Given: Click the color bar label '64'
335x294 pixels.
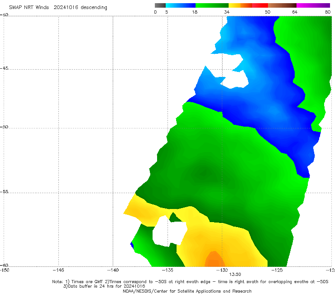Looking at the screenshot, I should (295, 12).
